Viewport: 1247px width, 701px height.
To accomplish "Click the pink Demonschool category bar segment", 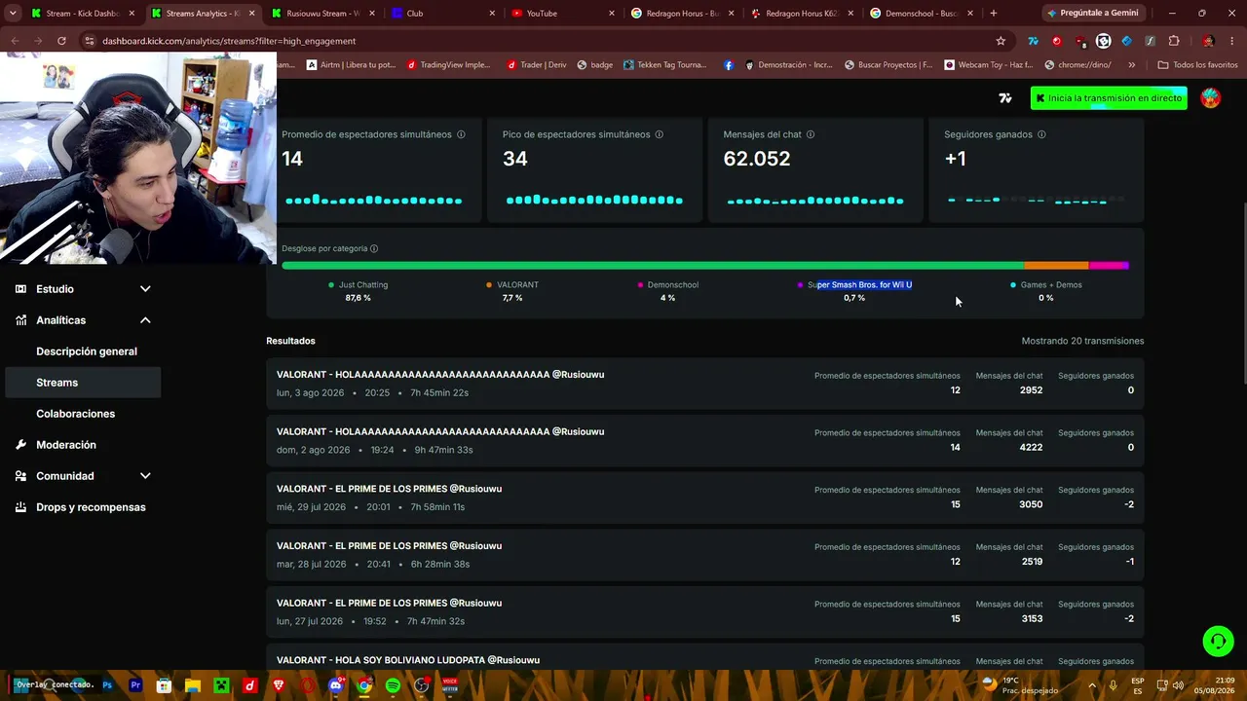I will pyautogui.click(x=1106, y=265).
